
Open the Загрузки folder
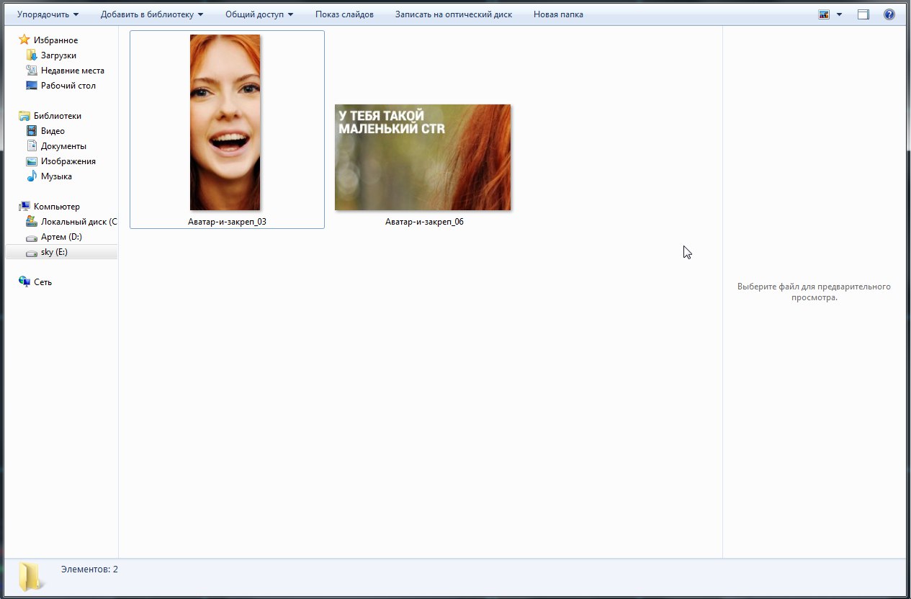point(58,55)
